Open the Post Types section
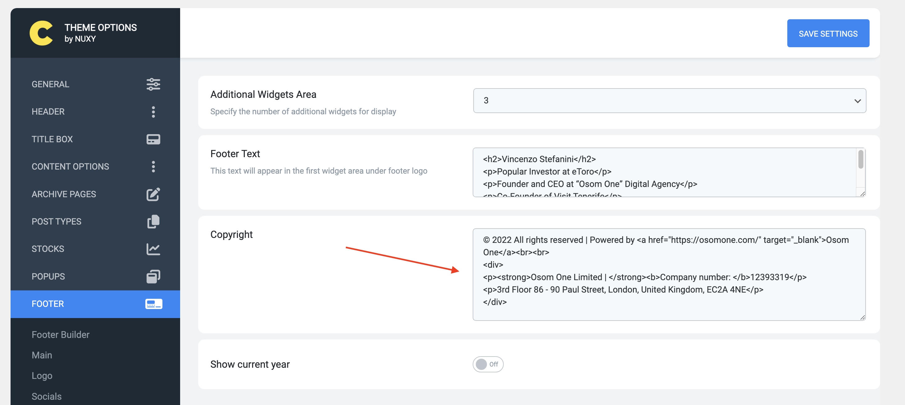Image resolution: width=905 pixels, height=405 pixels. (x=95, y=222)
